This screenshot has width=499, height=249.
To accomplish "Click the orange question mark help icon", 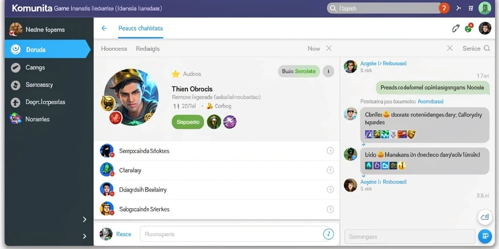I will click(x=444, y=8).
